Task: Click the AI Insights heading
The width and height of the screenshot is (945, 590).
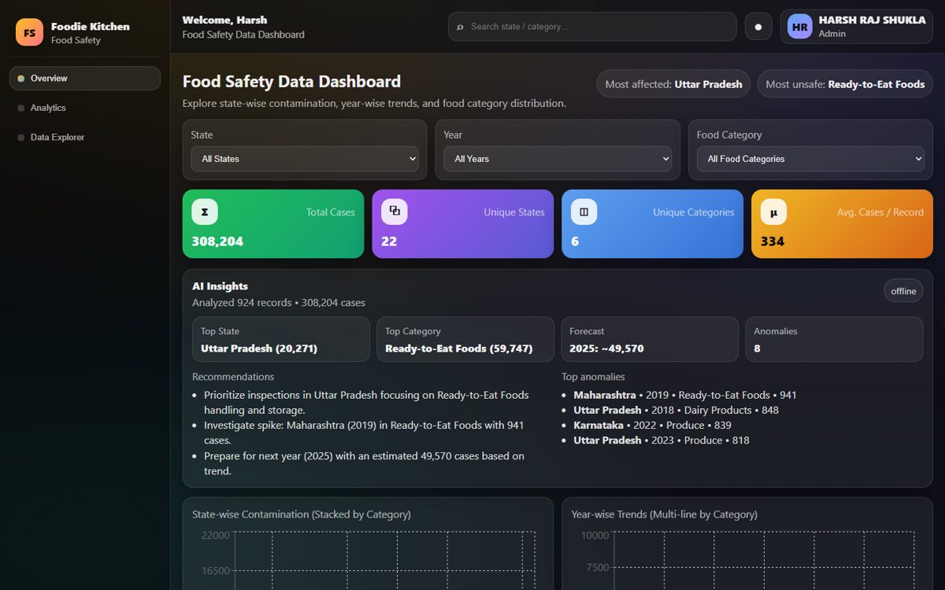Action: click(x=220, y=286)
